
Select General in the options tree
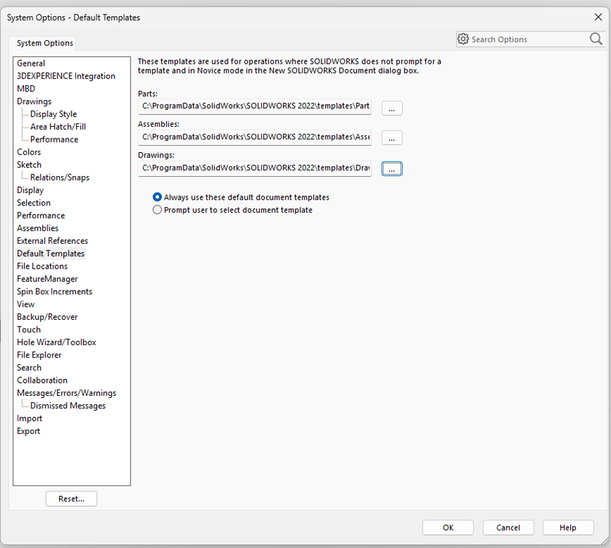tap(31, 63)
